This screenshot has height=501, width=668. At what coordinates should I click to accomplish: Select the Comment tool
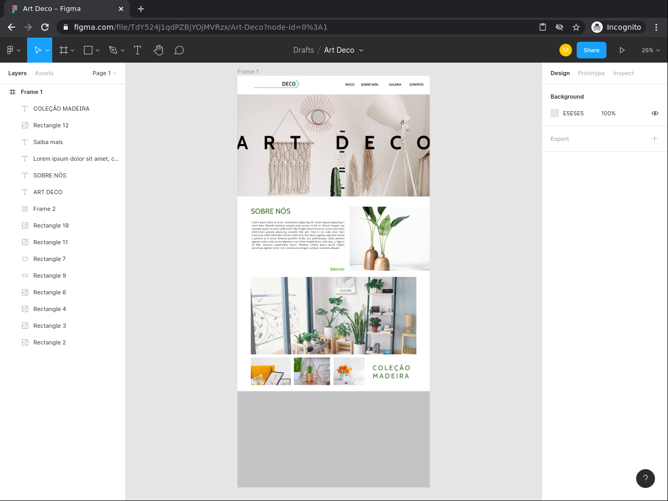(179, 50)
